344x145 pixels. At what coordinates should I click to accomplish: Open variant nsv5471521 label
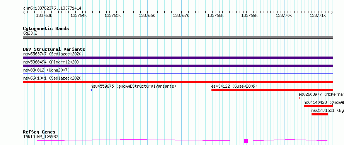(x=328, y=110)
